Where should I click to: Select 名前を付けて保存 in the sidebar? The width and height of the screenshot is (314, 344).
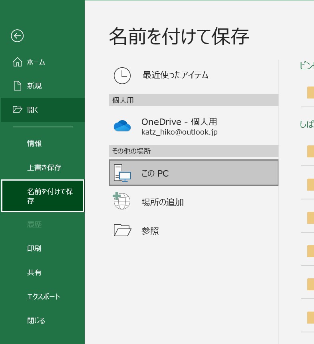[43, 196]
